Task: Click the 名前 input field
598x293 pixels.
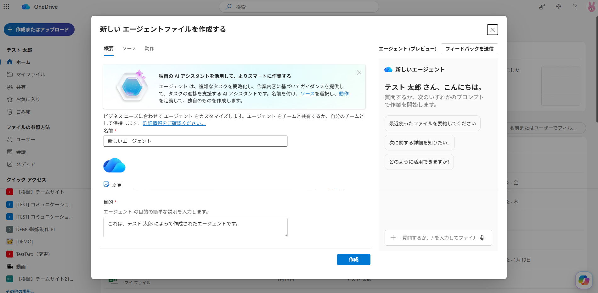Action: point(195,141)
